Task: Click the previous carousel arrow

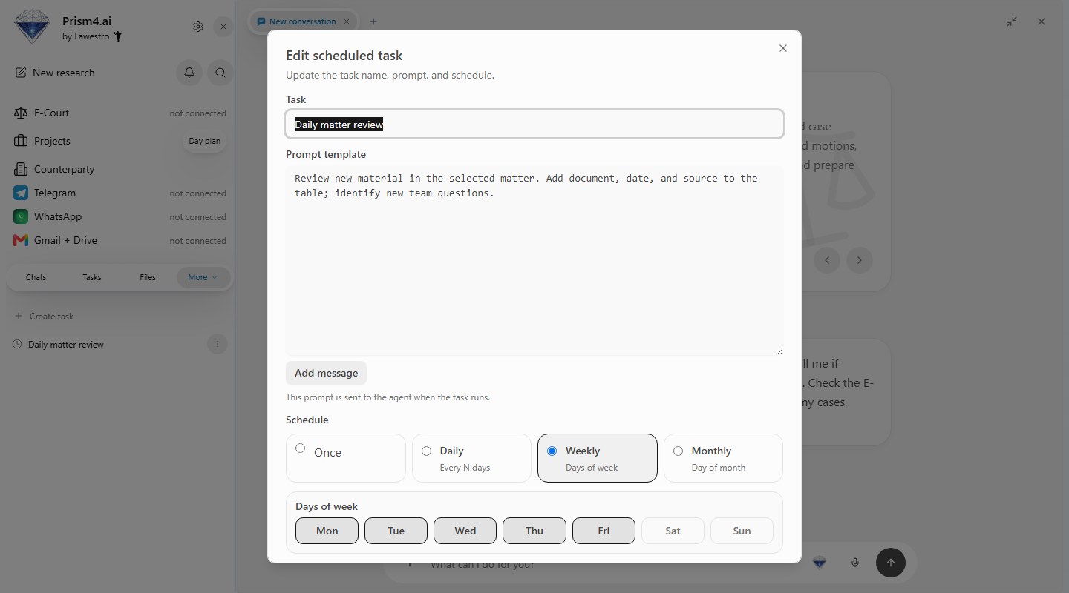Action: pyautogui.click(x=827, y=260)
